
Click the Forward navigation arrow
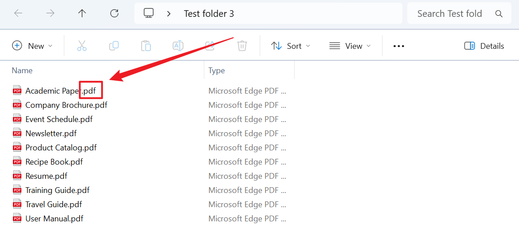tap(50, 13)
